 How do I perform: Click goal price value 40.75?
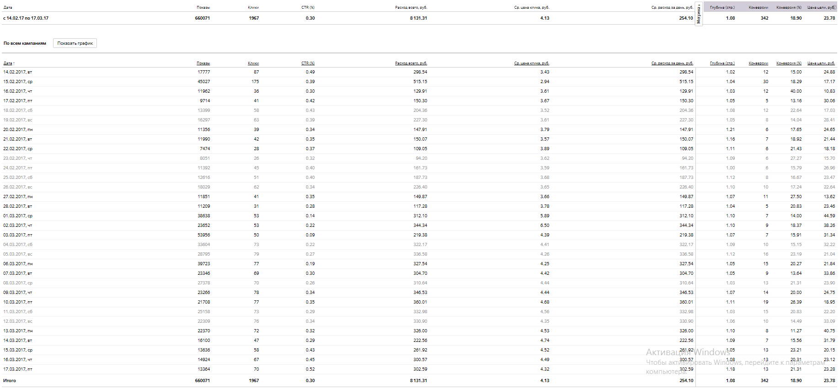pyautogui.click(x=829, y=331)
